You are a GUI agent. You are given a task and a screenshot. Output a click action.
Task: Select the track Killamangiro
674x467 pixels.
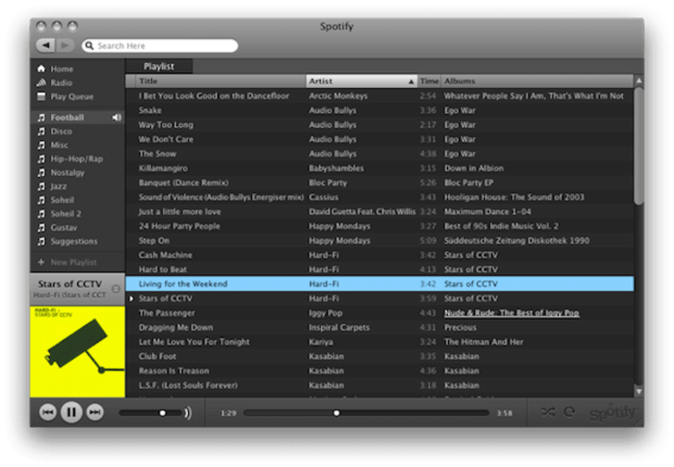[379, 168]
